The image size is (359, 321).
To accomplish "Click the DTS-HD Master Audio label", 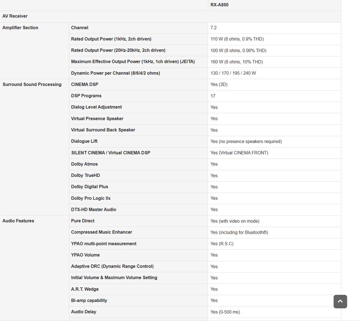I will [93, 209].
